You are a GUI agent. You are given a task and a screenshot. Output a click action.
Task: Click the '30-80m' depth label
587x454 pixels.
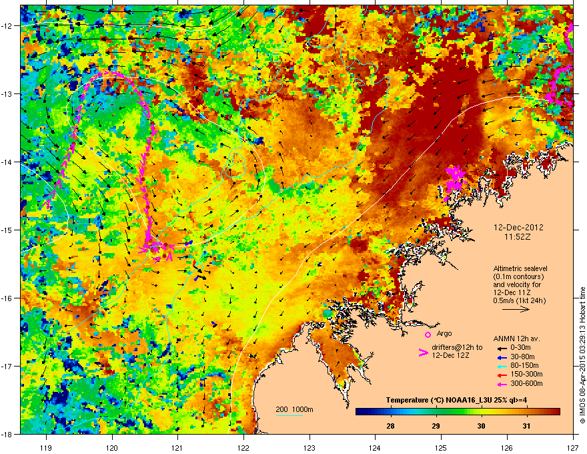522,357
